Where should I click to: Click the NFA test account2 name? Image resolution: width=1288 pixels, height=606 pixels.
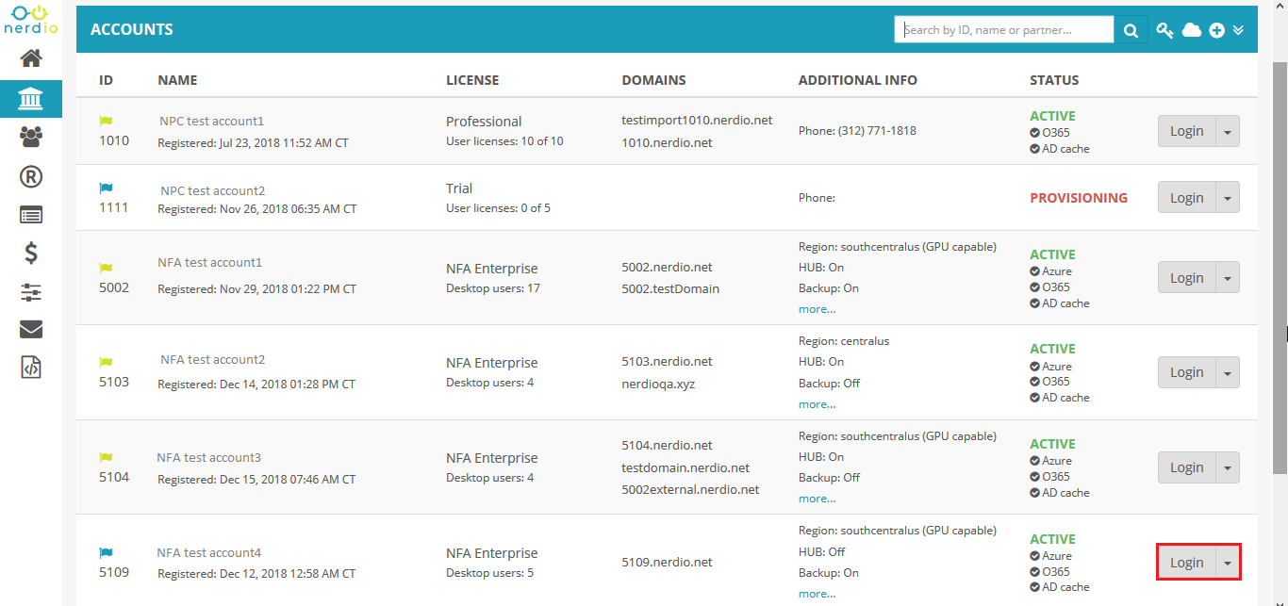(212, 360)
